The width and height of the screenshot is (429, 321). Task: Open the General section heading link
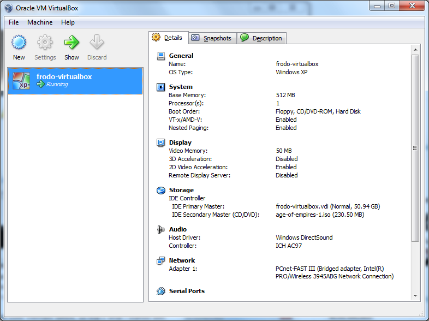181,56
